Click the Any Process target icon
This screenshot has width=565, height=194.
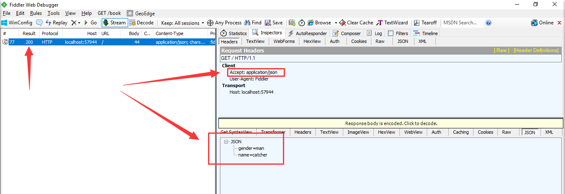click(x=210, y=23)
